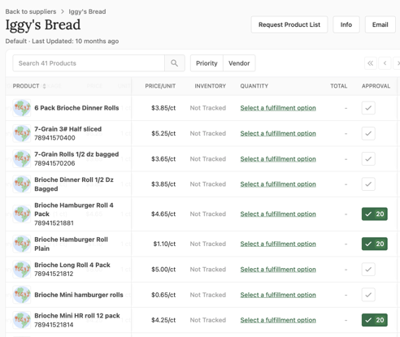Go to previous page chevron icon
The image size is (400, 337).
385,63
